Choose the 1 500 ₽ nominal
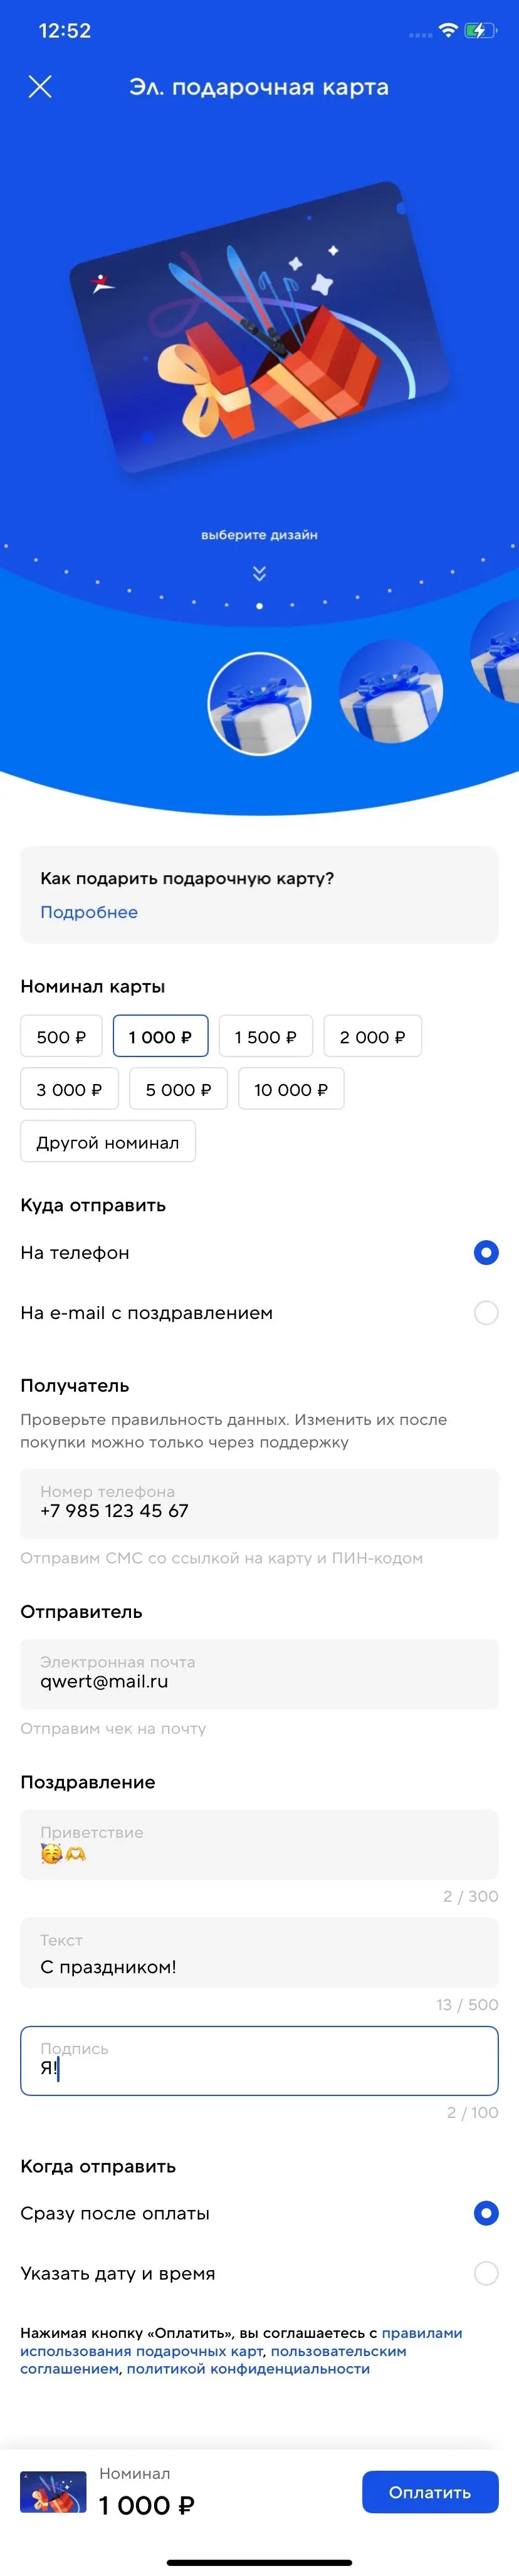Viewport: 519px width, 2576px height. tap(265, 1037)
